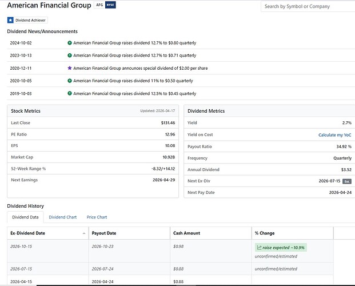The image size is (355, 286).
Task: Click the EPS value 10.08
Action: coord(170,145)
